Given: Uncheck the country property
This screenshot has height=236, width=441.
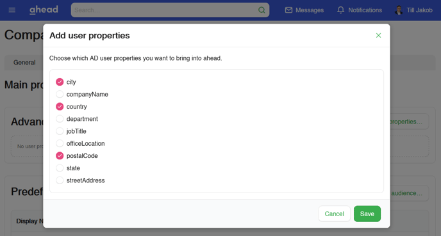Looking at the screenshot, I should click(x=60, y=107).
